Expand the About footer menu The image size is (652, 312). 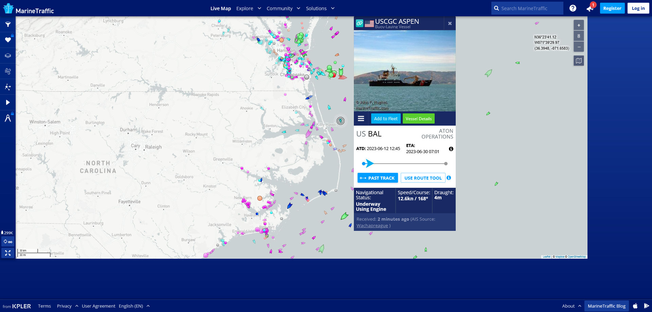[572, 306]
